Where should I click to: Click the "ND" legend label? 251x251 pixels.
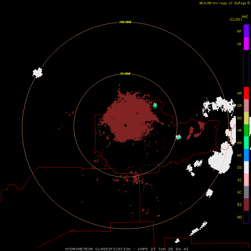tap(239, 217)
